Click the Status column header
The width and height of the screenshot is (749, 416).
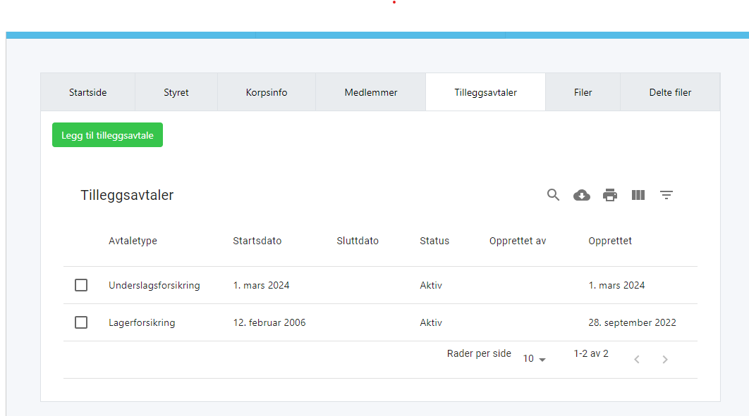[x=434, y=241]
